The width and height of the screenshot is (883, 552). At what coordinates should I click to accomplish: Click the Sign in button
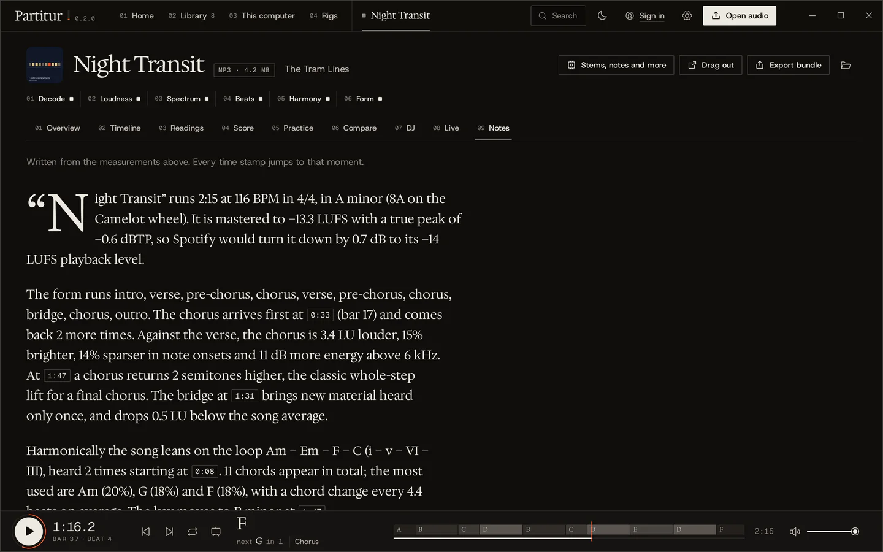[645, 16]
